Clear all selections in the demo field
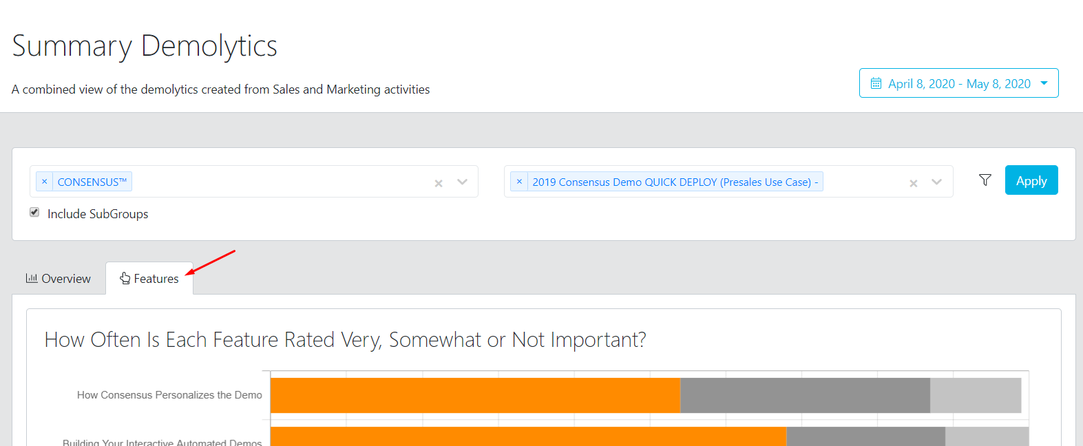Screen dimensions: 1083x446 click(914, 183)
